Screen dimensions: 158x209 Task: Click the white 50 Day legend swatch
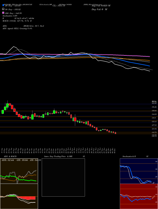3,9
